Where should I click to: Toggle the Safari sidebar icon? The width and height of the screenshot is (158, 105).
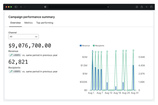tap(16, 7)
